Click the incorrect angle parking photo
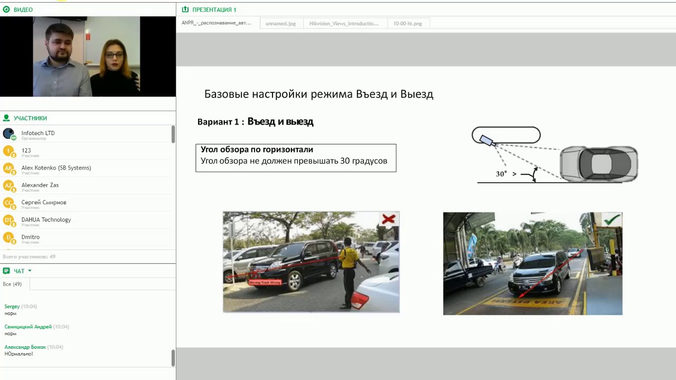 (311, 262)
